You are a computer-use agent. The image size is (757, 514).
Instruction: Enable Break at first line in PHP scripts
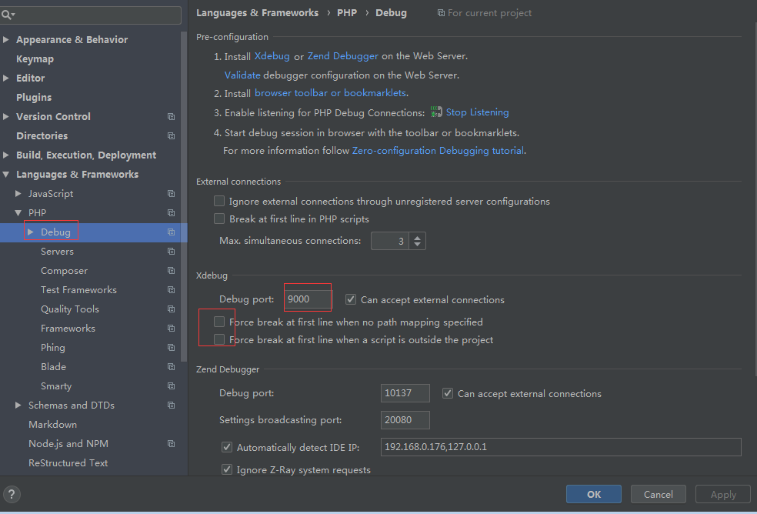219,219
